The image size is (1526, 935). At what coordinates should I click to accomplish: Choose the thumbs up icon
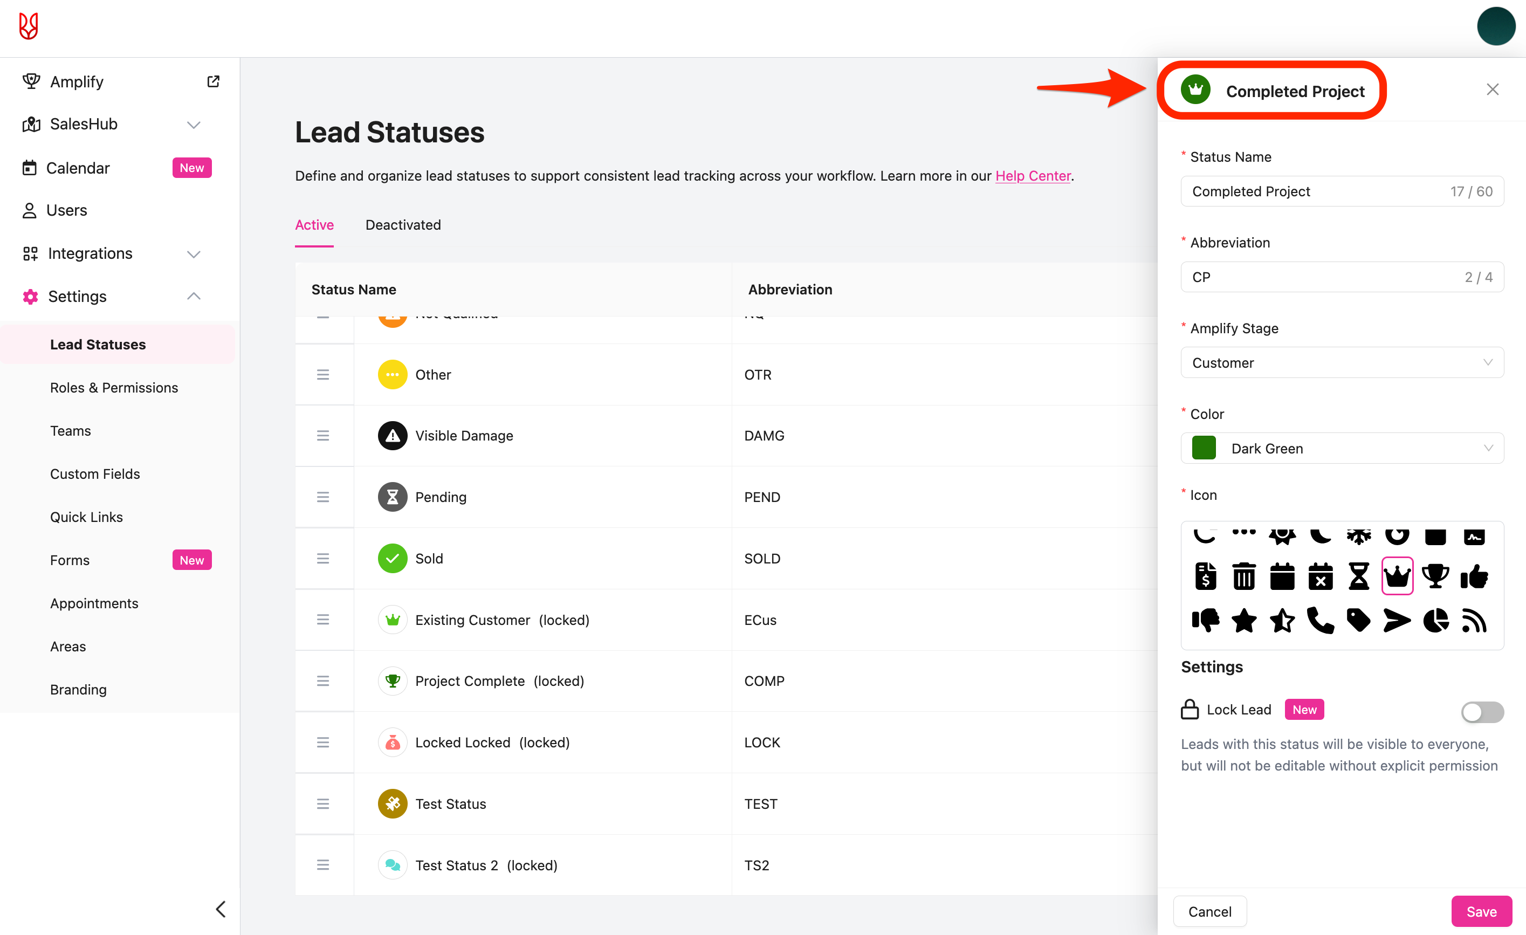1474,576
